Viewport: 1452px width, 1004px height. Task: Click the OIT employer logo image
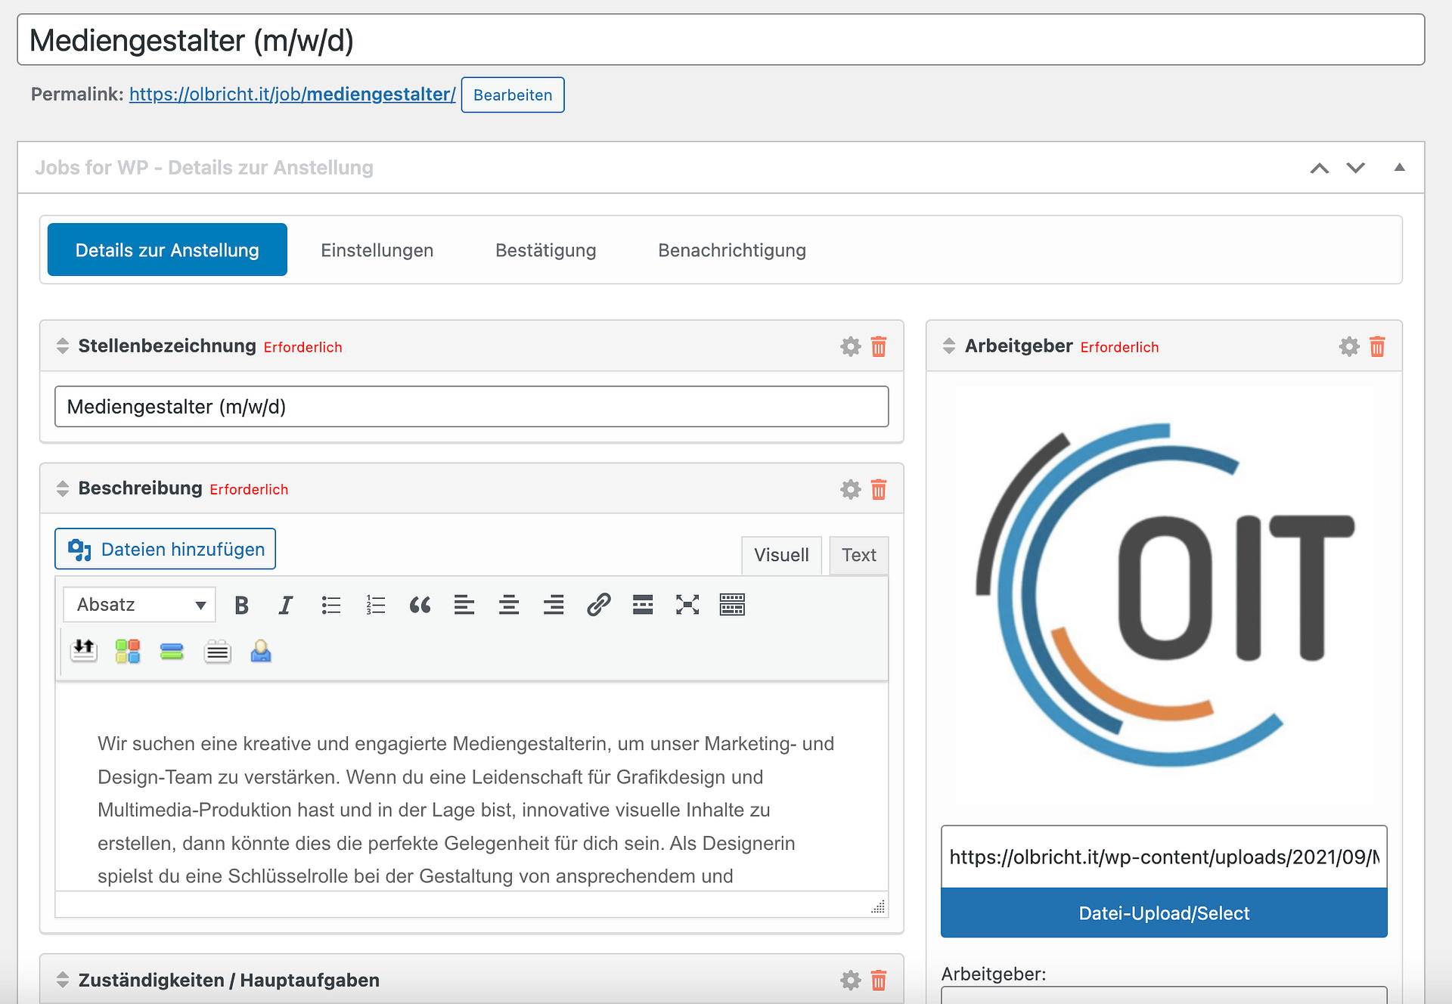point(1164,597)
